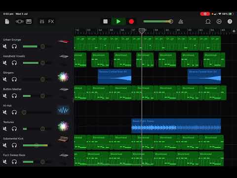This screenshot has height=178, width=237.
Task: Mute the Textures track
Action: (5, 129)
